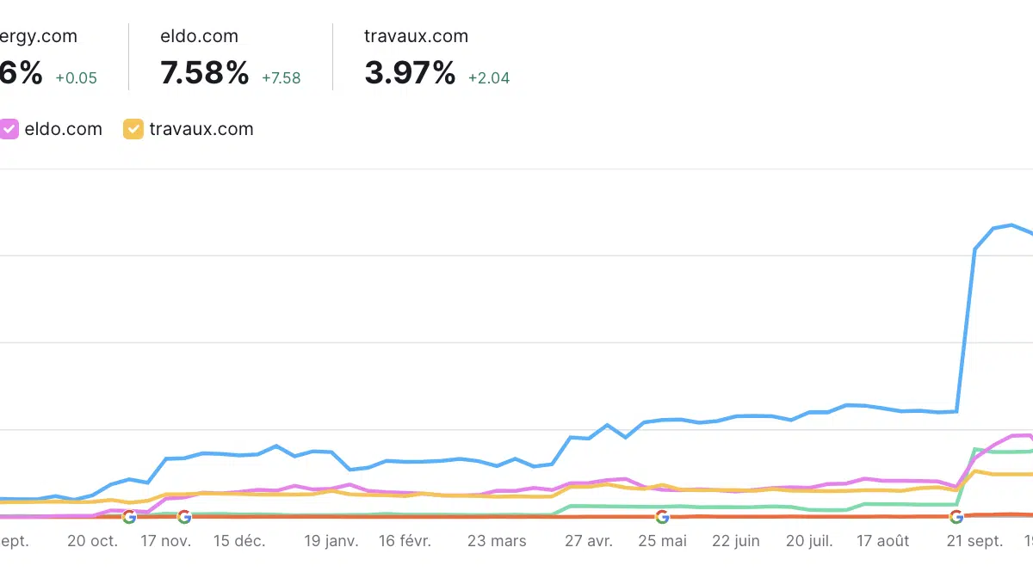The image size is (1033, 578).
Task: Open the eldo.com domain header
Action: pos(199,36)
